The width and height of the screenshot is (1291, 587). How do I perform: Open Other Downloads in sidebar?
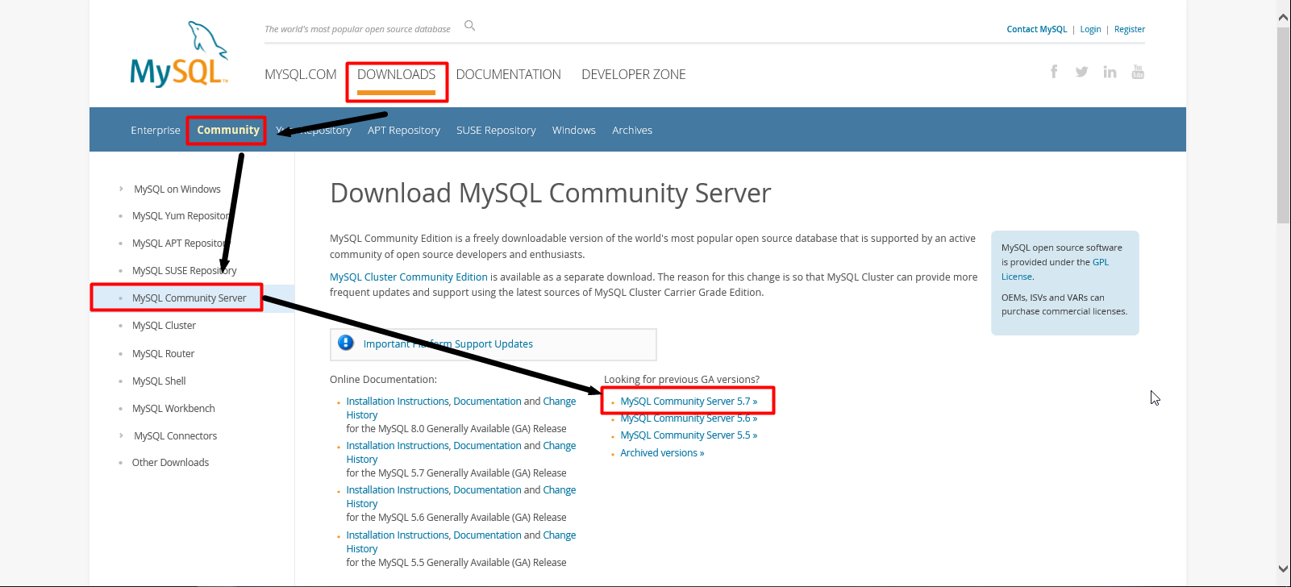click(x=170, y=462)
